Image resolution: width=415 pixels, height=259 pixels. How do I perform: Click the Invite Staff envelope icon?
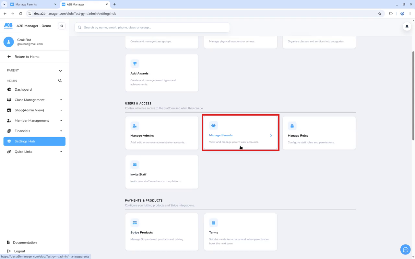pyautogui.click(x=135, y=165)
